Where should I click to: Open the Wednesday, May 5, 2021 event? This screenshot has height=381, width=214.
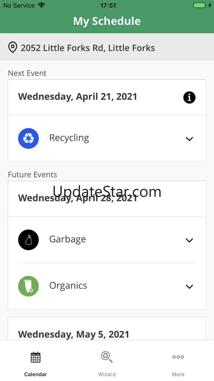point(74,334)
